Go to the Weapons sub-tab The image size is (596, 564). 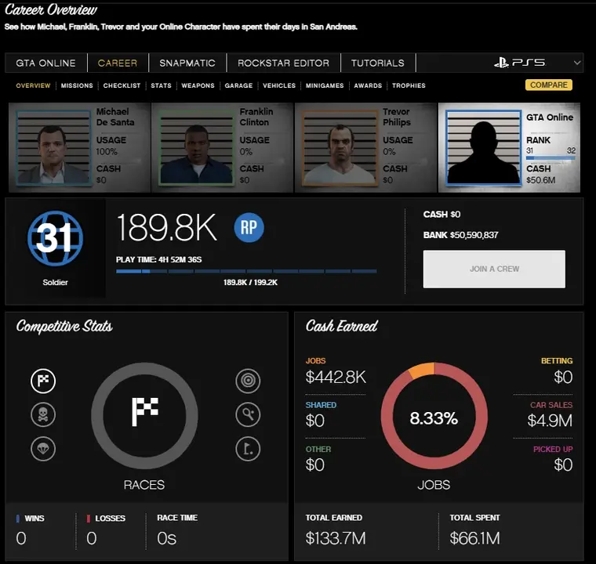click(x=198, y=85)
